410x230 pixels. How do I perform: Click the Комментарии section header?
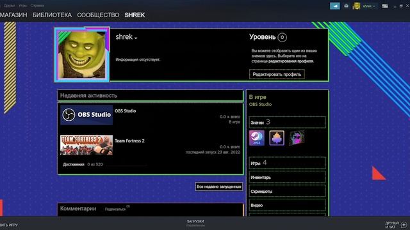78,209
